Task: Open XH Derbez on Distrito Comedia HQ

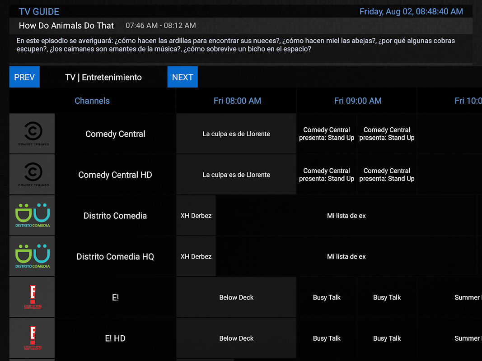Action: click(196, 256)
